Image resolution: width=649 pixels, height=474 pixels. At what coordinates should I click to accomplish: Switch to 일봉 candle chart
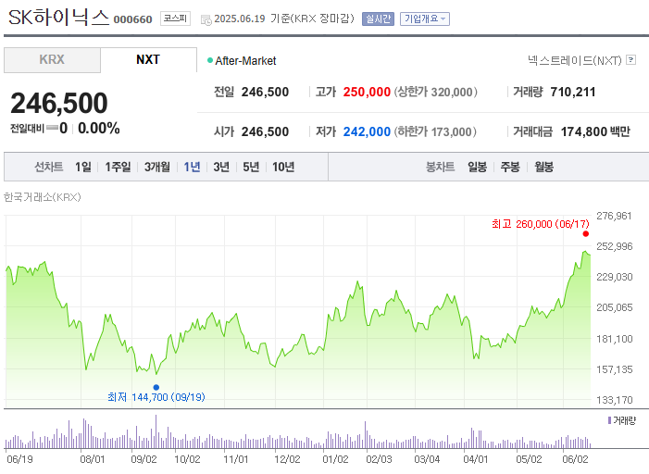pyautogui.click(x=477, y=167)
